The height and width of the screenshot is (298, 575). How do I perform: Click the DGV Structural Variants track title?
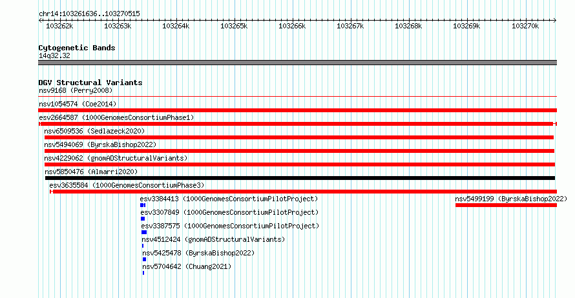click(90, 83)
